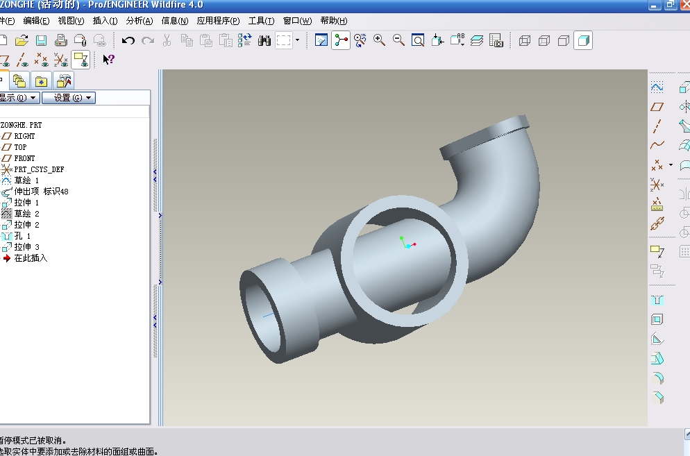Open the 工具(T) menu
This screenshot has width=690, height=456.
tap(261, 21)
